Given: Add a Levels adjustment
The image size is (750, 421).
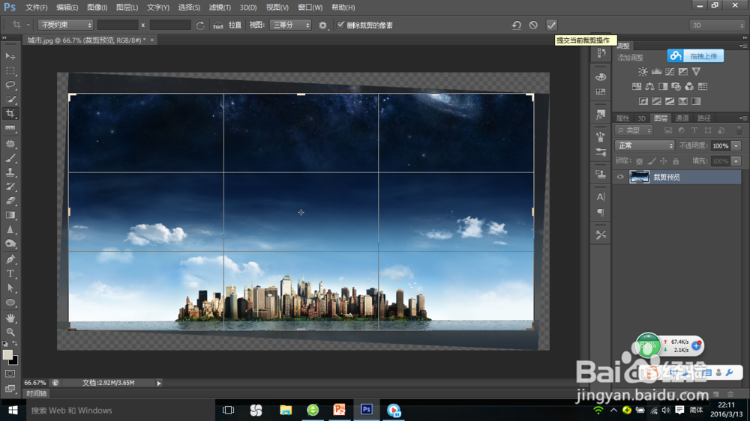Looking at the screenshot, I should [656, 72].
